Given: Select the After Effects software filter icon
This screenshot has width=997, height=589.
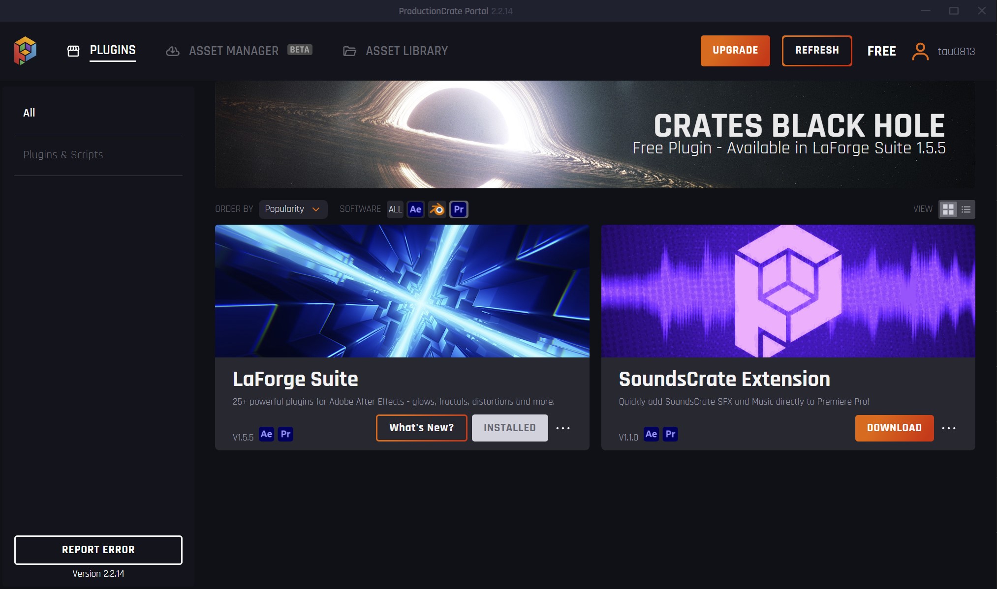Looking at the screenshot, I should click(415, 209).
